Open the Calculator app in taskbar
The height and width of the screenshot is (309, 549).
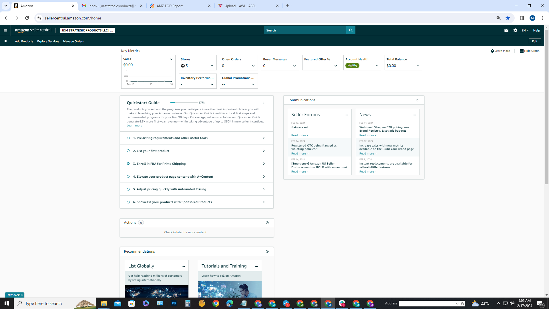188,303
